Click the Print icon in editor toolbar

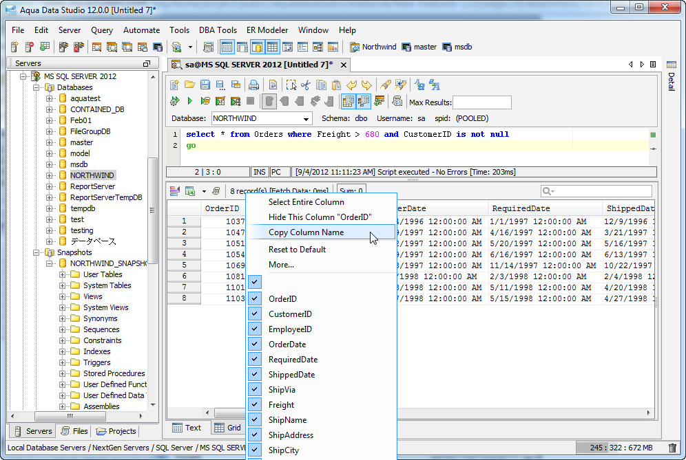pos(253,85)
